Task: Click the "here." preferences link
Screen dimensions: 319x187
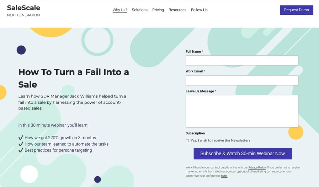Action: click(x=224, y=176)
